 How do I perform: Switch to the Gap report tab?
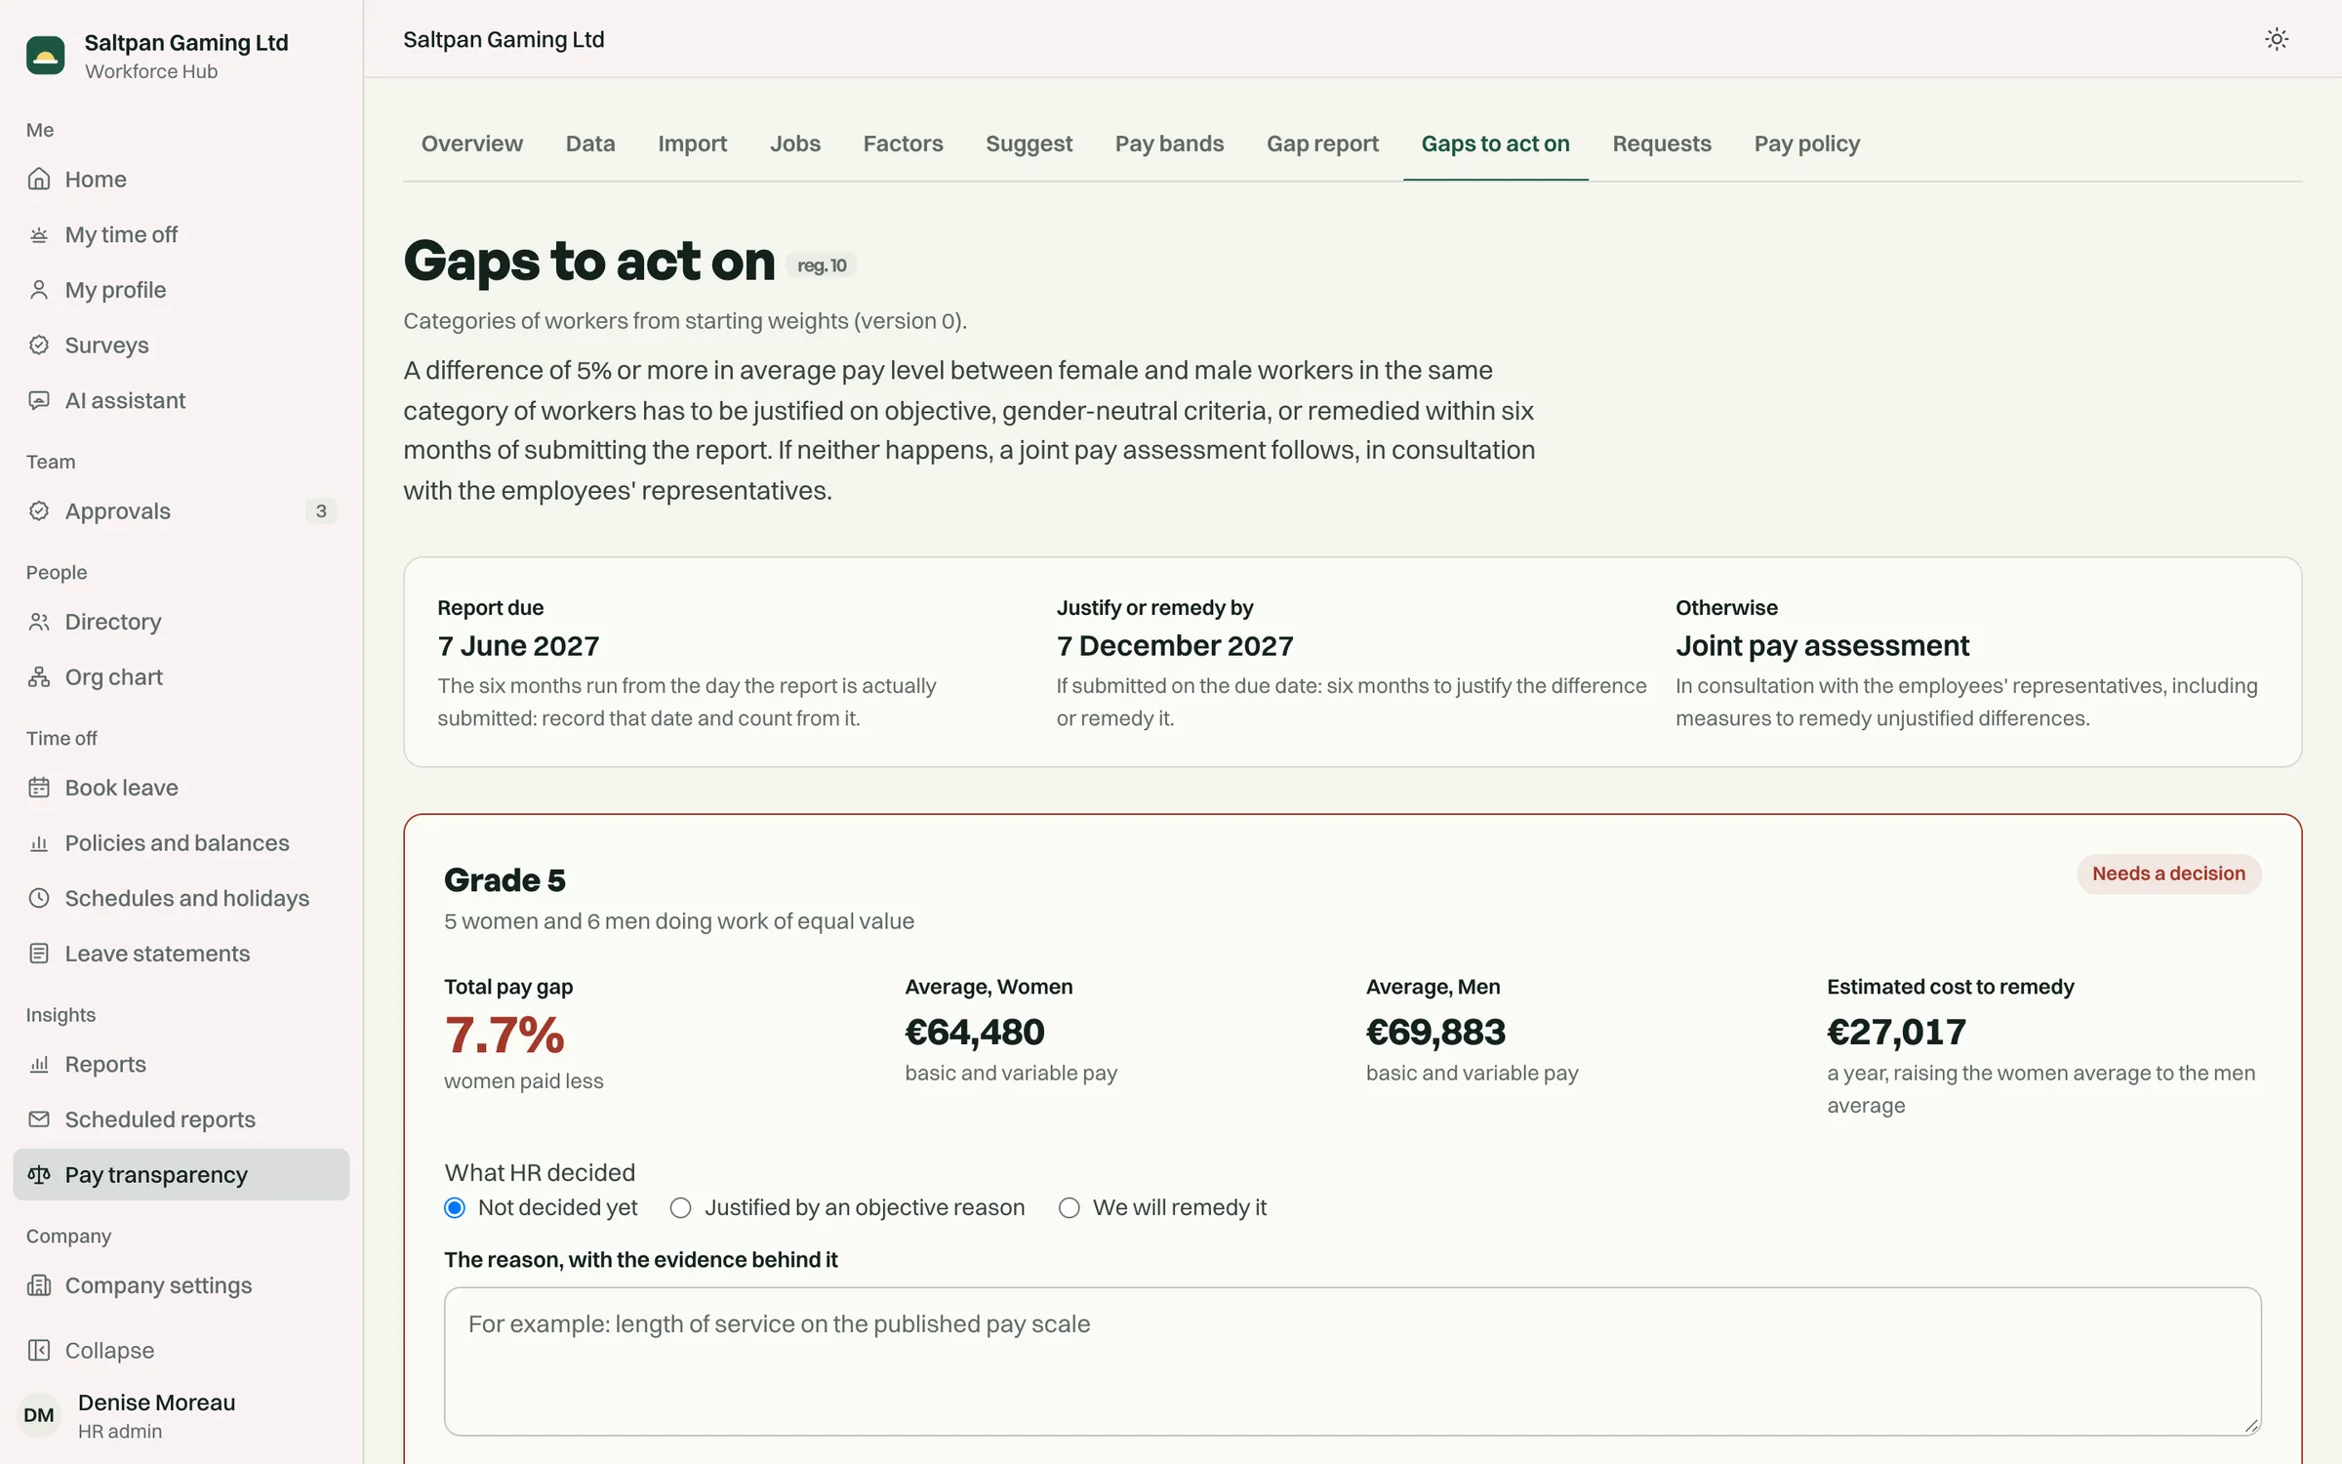1322,143
